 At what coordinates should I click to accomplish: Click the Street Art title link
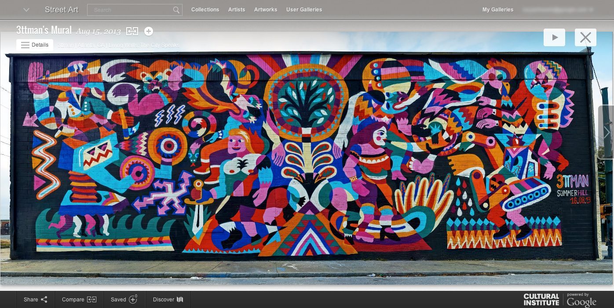click(x=62, y=10)
